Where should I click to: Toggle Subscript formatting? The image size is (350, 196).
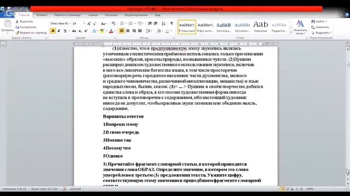pos(80,31)
